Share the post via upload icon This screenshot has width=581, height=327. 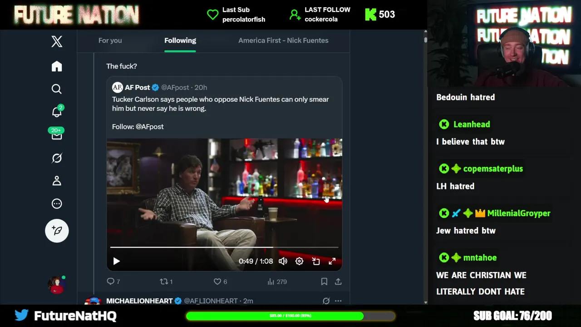click(338, 282)
